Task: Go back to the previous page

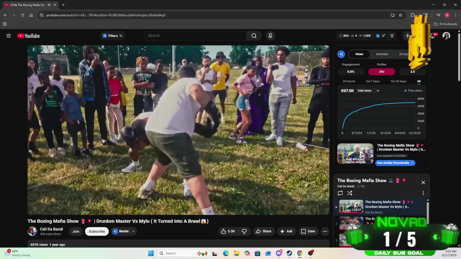Action: (x=5, y=15)
